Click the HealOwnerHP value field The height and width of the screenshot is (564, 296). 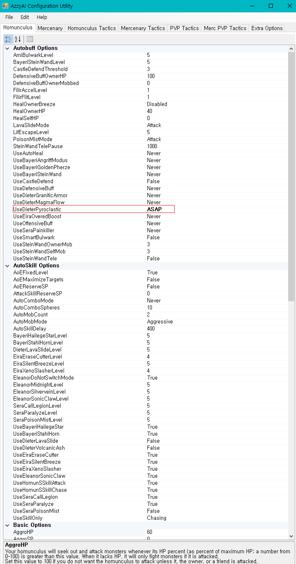tap(149, 111)
